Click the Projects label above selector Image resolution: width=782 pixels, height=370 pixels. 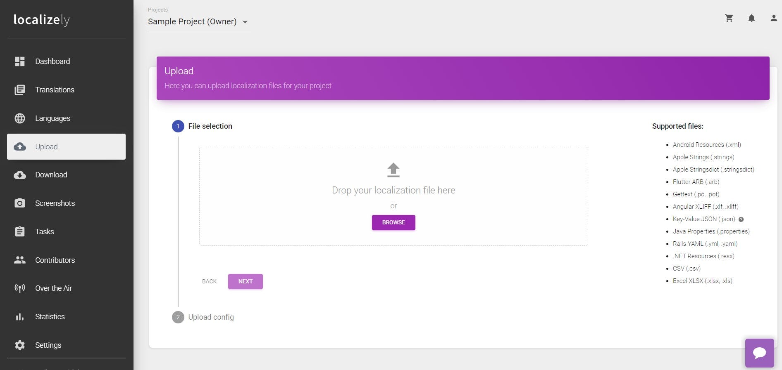[158, 10]
